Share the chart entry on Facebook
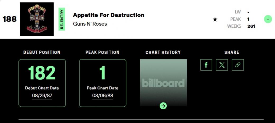 206,65
